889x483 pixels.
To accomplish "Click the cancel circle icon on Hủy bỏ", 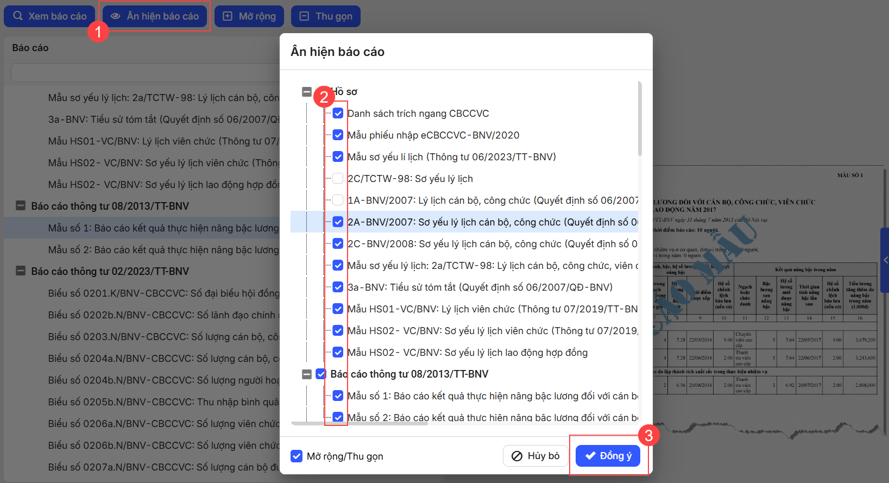I will (517, 456).
